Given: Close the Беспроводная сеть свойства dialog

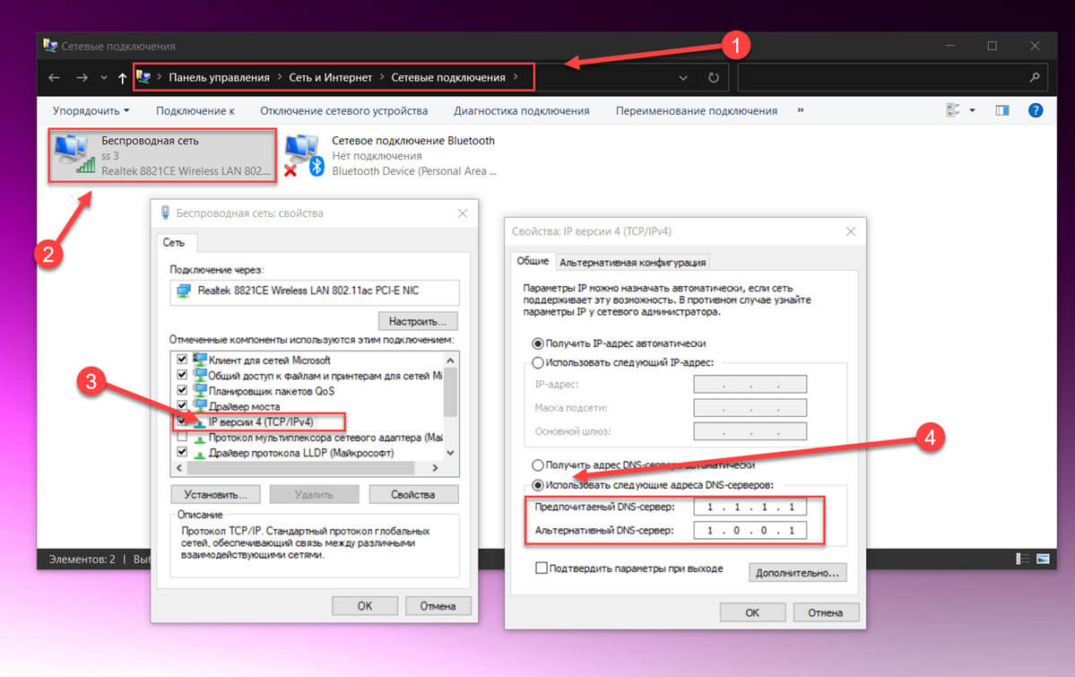Looking at the screenshot, I should (x=463, y=213).
